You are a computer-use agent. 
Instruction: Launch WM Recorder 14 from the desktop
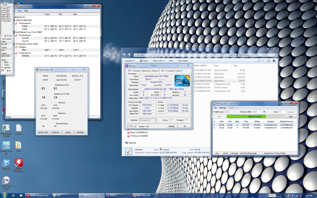point(6,148)
